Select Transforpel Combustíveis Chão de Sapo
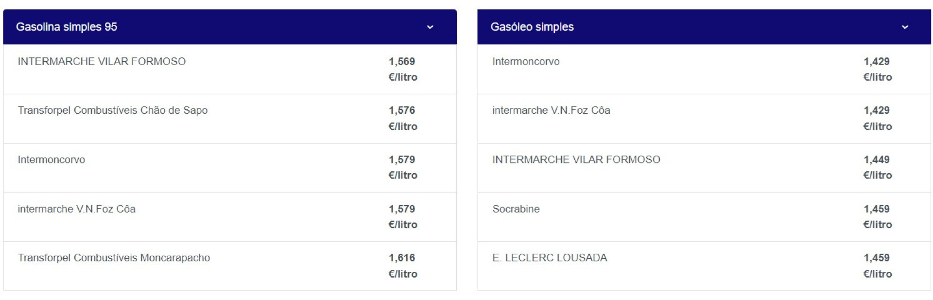The image size is (933, 300). coord(113,110)
